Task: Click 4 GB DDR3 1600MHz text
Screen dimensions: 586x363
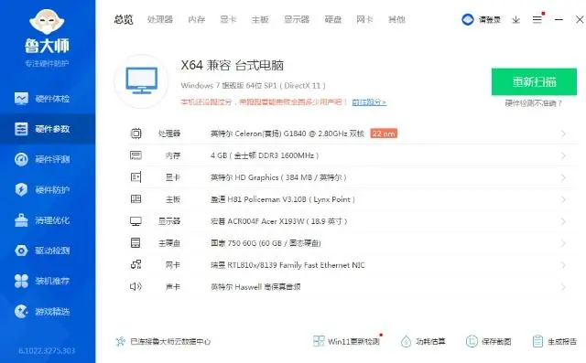Action: (x=265, y=155)
